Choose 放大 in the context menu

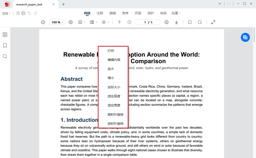click(x=113, y=69)
